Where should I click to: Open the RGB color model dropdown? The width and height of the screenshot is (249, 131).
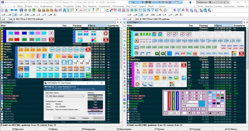click(x=190, y=105)
